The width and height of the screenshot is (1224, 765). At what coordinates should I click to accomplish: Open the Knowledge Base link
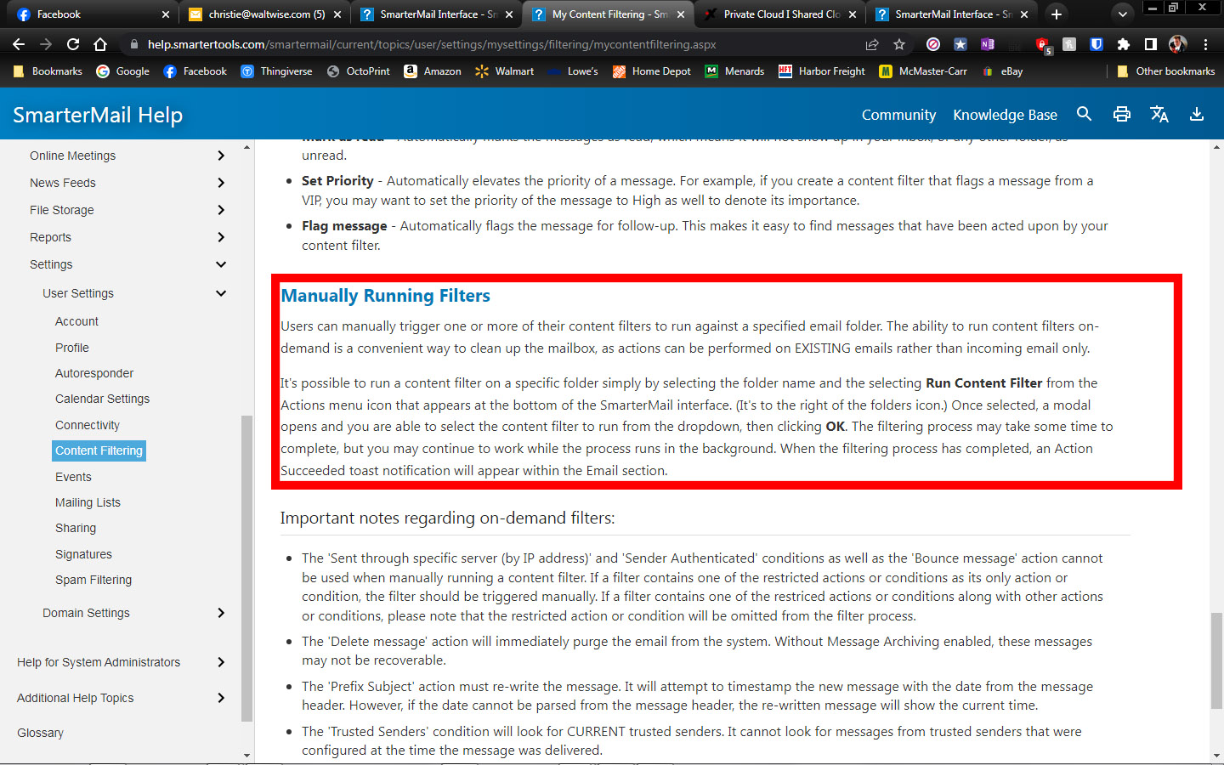(1005, 115)
